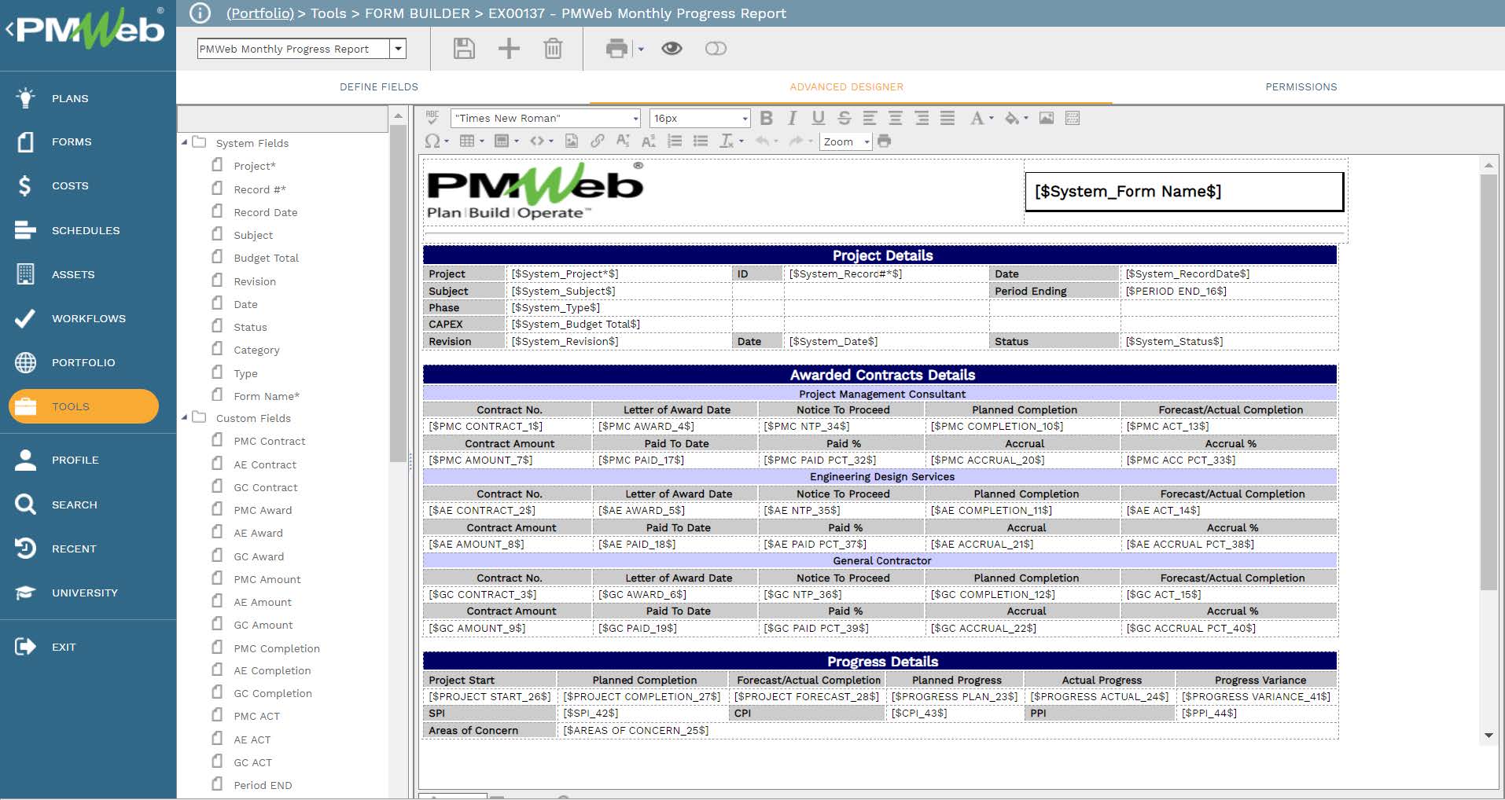Image resolution: width=1505 pixels, height=800 pixels.
Task: Click the picture-page icon beside link tool
Action: click(x=572, y=141)
